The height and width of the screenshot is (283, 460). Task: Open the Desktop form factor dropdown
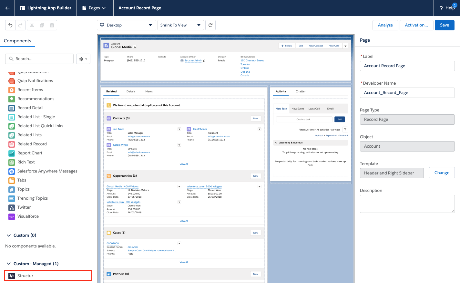click(127, 25)
